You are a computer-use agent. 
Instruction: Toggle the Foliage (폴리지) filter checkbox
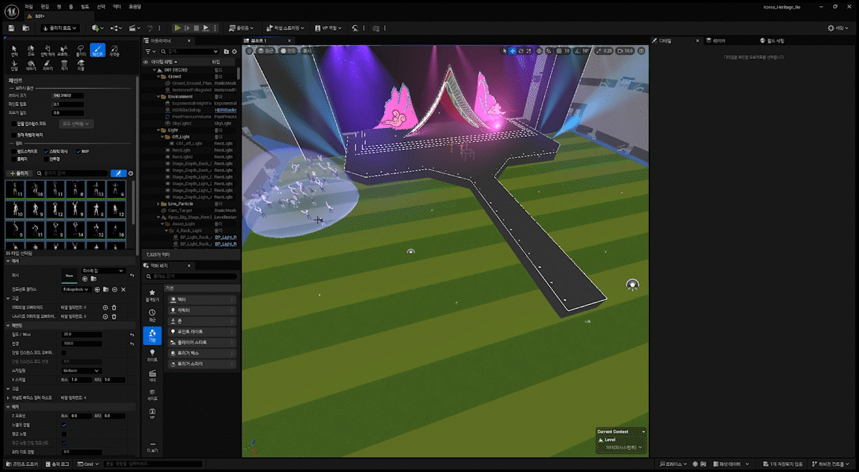[x=15, y=159]
